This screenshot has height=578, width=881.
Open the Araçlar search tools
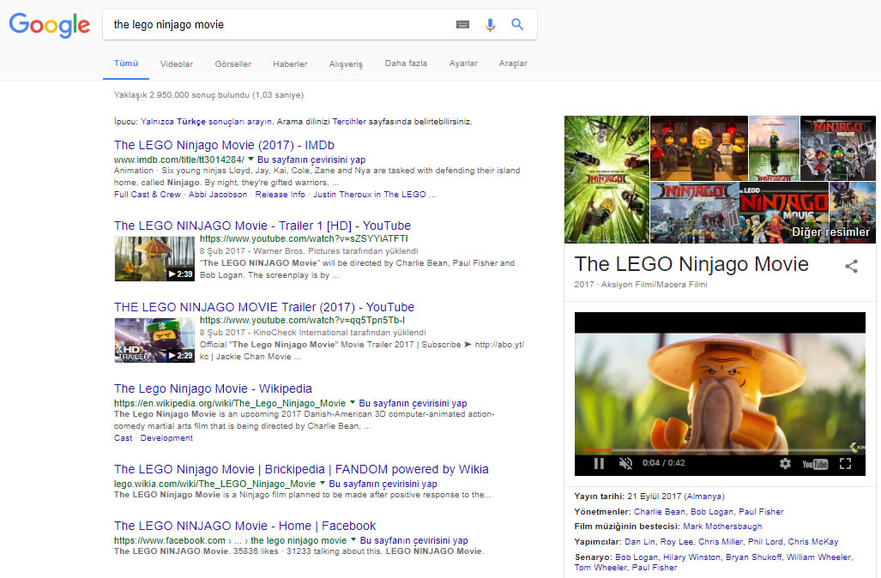click(x=513, y=63)
